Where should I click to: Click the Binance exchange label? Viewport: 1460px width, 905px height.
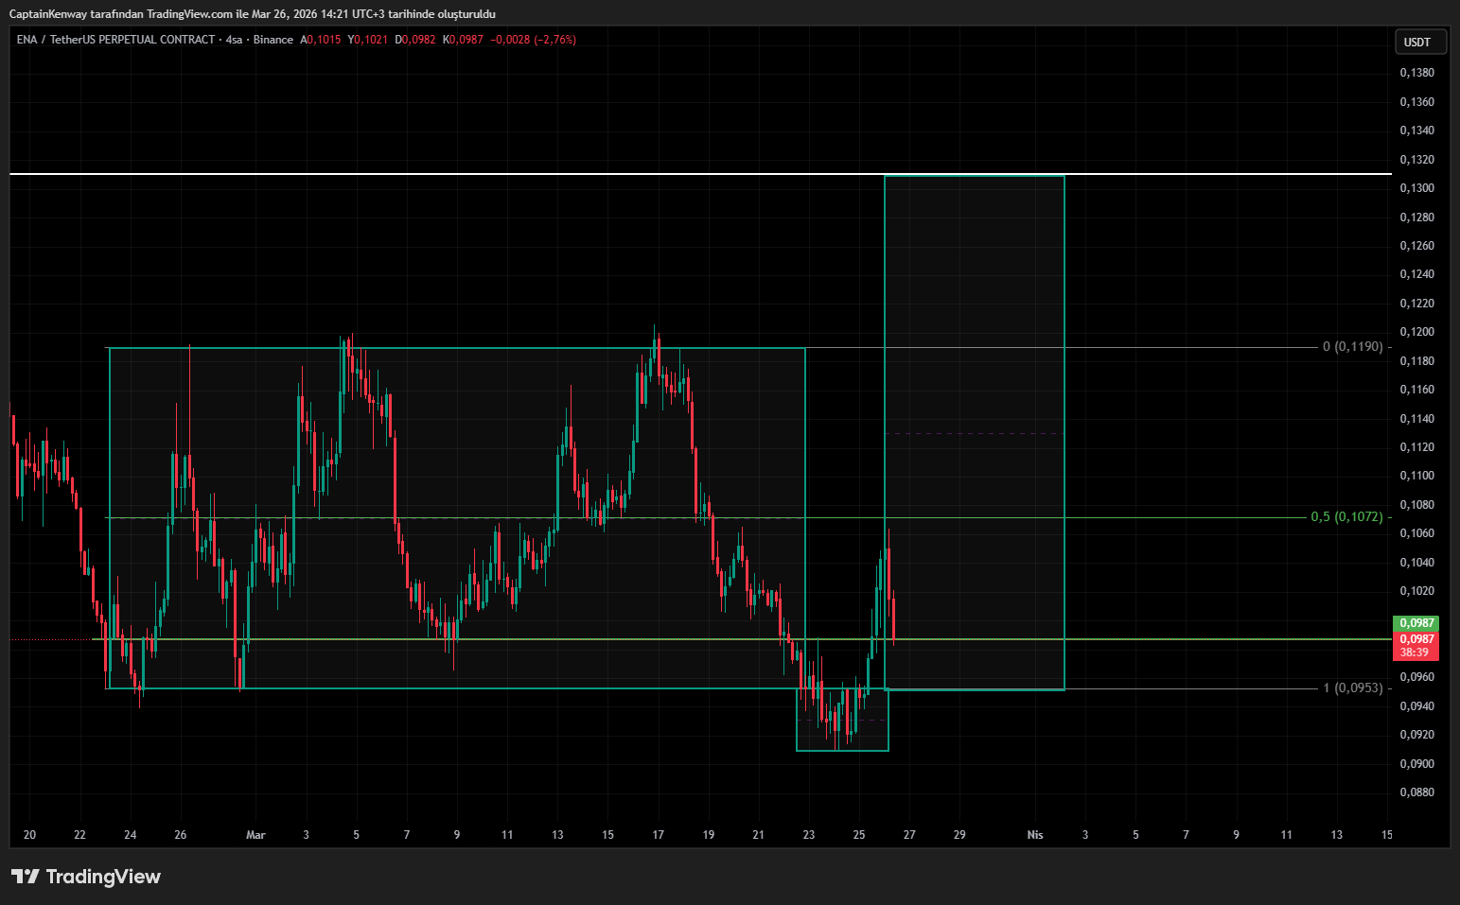point(273,40)
